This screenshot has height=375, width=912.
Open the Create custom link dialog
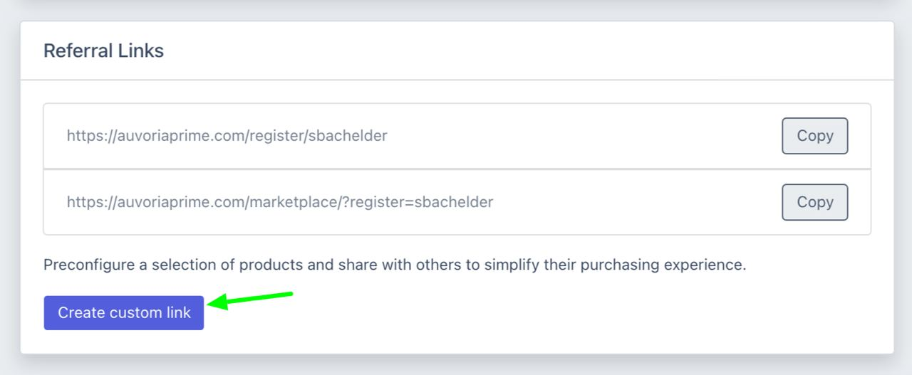(x=124, y=313)
